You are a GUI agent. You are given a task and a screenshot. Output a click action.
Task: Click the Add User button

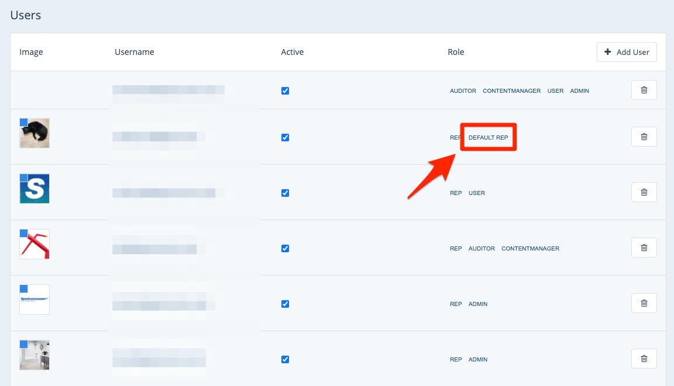627,52
